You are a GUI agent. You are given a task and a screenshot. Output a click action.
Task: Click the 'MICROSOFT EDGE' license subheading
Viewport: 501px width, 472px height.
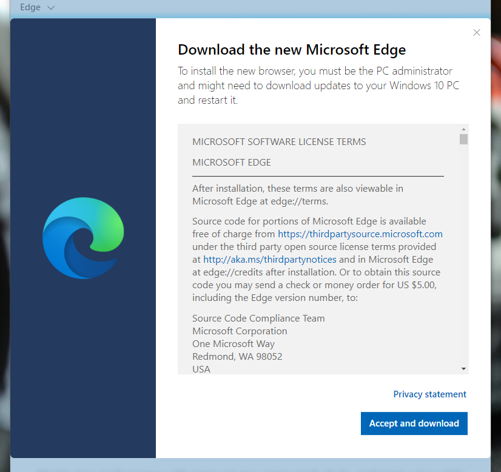tap(231, 163)
